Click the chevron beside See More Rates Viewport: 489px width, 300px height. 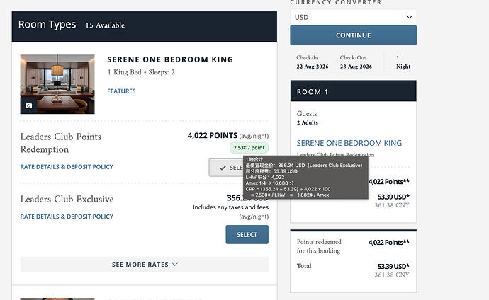(x=175, y=265)
